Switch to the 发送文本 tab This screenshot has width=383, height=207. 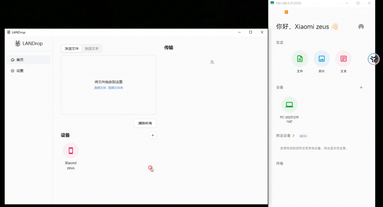click(92, 49)
